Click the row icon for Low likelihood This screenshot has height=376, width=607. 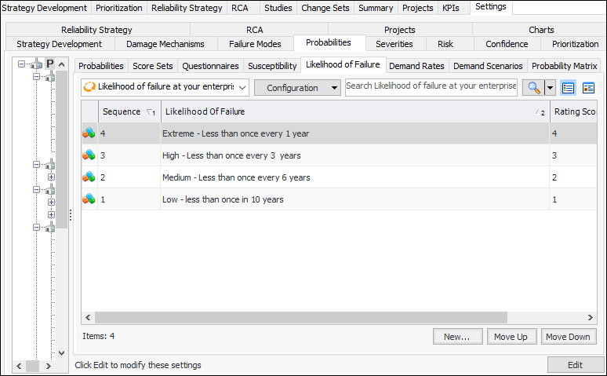[x=89, y=199]
